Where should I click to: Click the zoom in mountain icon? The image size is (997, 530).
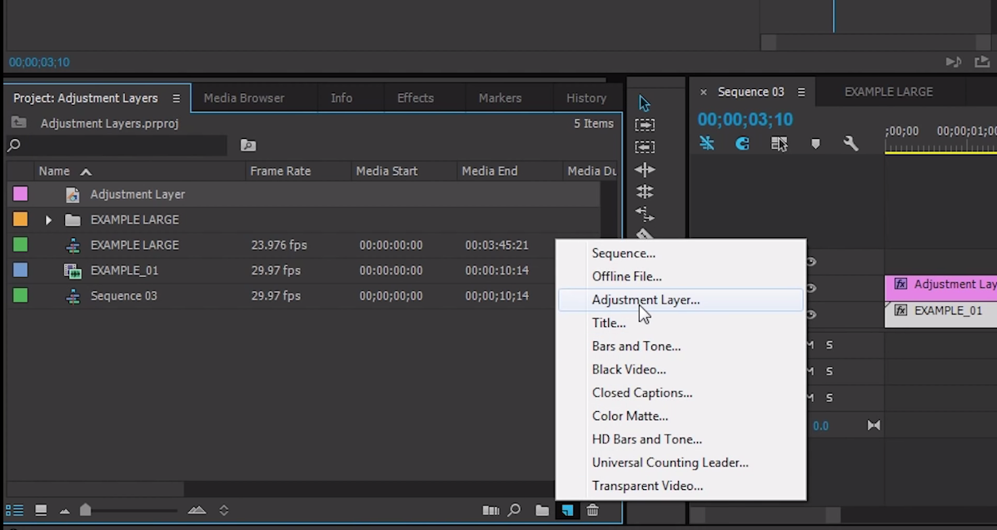click(x=197, y=510)
